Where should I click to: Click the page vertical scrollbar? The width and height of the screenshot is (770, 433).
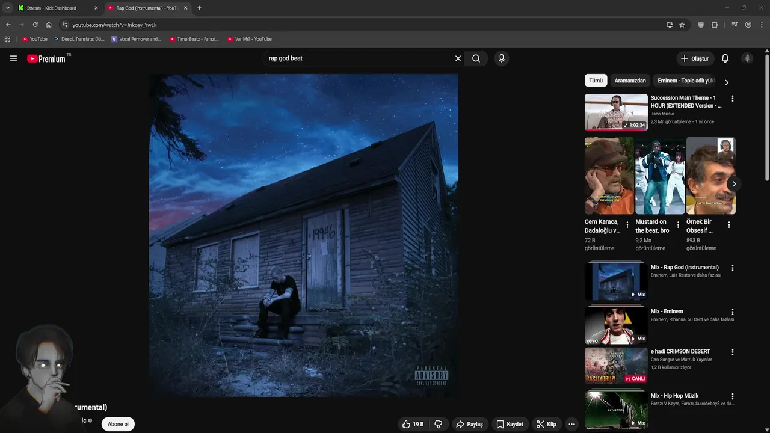[x=767, y=117]
